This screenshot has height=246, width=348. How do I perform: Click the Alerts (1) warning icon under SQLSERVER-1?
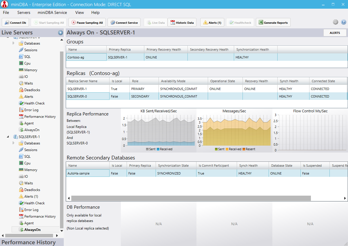[21, 197]
